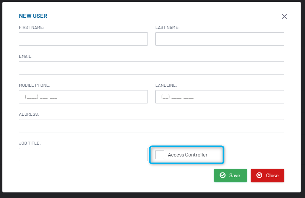
Task: Click the circled X icon on the red Close button
Action: tap(259, 175)
